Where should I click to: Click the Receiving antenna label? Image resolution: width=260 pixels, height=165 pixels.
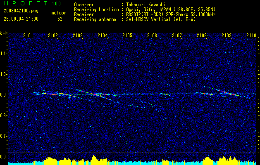click(95, 19)
